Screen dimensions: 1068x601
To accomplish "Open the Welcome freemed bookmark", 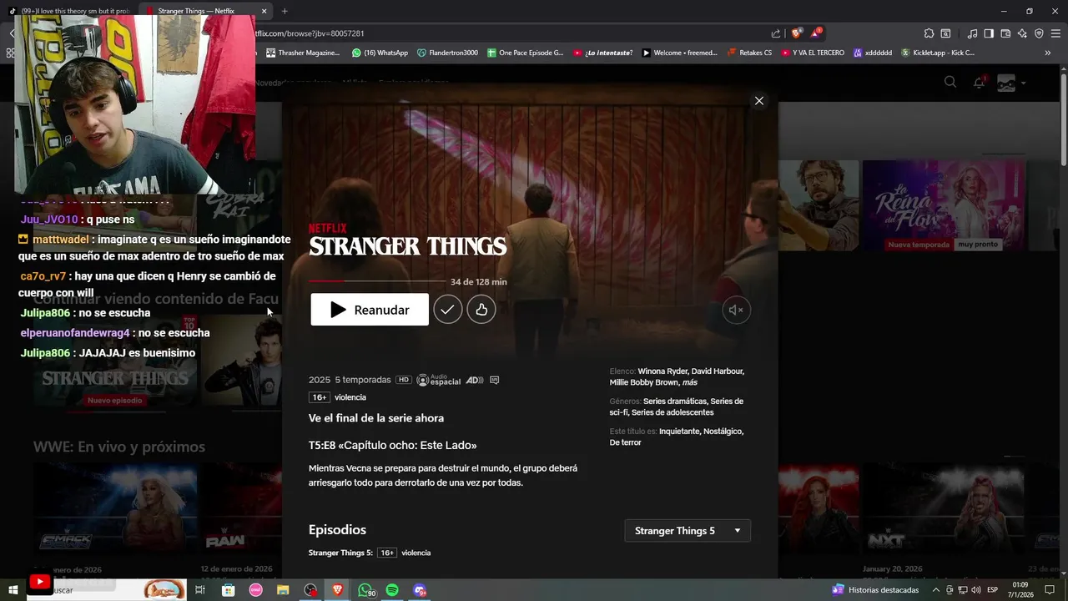I will pyautogui.click(x=679, y=53).
